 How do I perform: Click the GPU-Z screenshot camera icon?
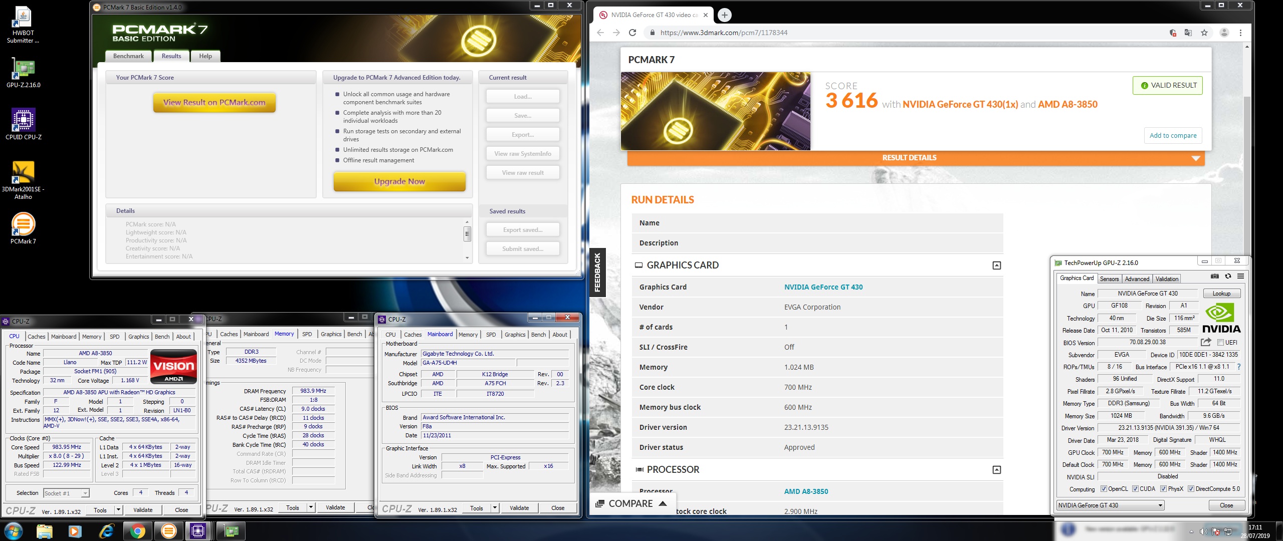point(1214,276)
